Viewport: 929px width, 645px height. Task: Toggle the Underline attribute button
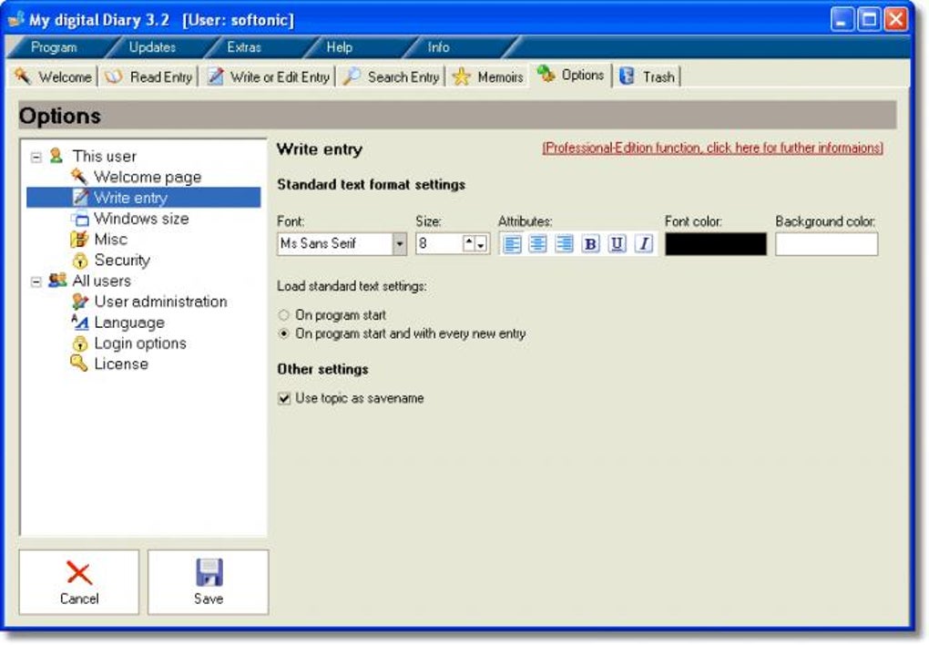[617, 243]
